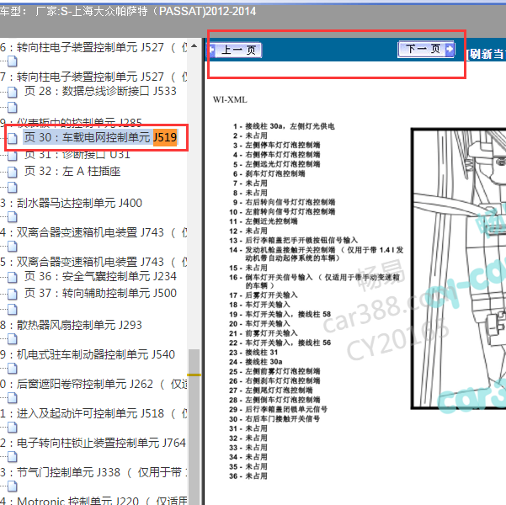Go to next page with 下一页 button
Screen dimensions: 506x505
[426, 49]
